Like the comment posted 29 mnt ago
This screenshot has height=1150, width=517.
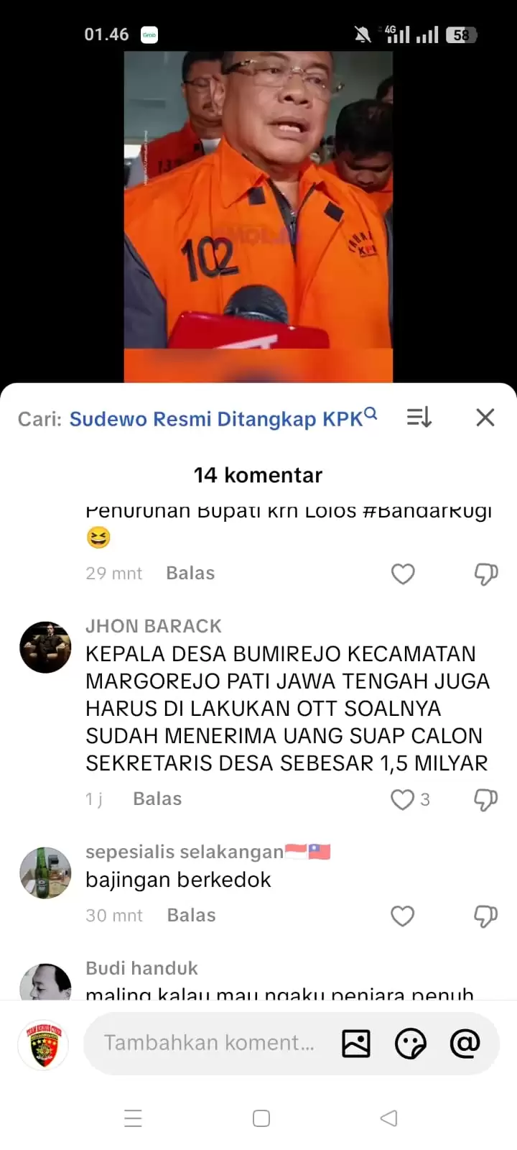402,574
